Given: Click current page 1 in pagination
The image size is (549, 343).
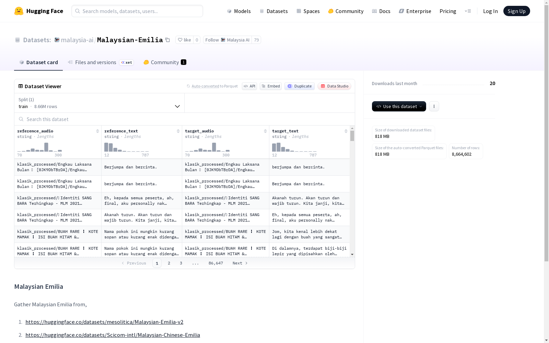Looking at the screenshot, I should pos(157,263).
